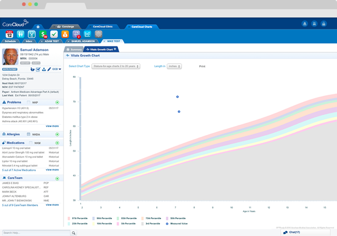This screenshot has height=236, width=337.
Task: Click Samuel Adamson's patient photo
Action: [10, 57]
